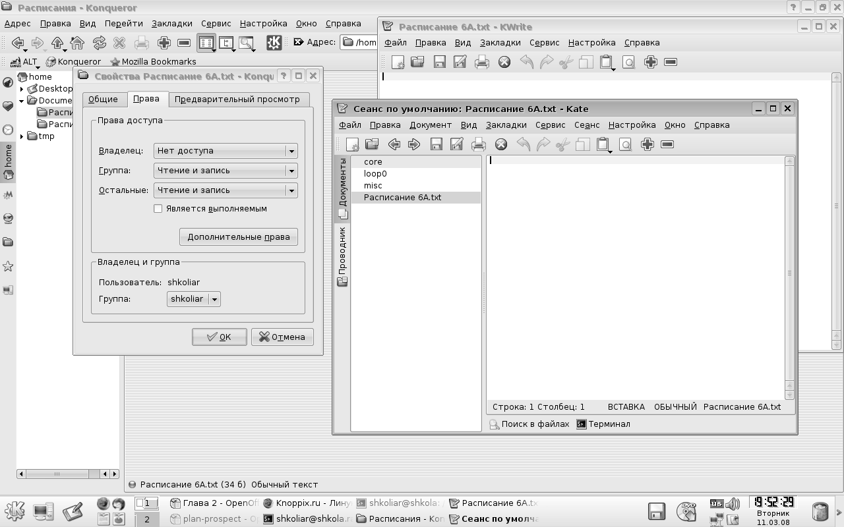Screen dimensions: 844x527
Task: Open paste history dropdown in Kate toolbar
Action: coord(611,151)
